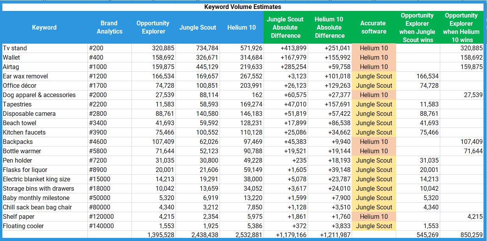This screenshot has height=241, width=487.
Task: Click the 'Baby monthly milestone' cell
Action: 44,198
